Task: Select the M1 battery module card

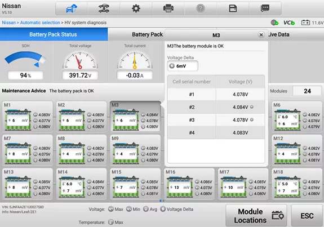Action: (28, 116)
